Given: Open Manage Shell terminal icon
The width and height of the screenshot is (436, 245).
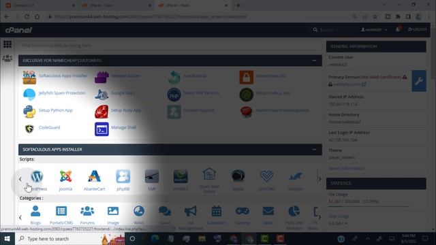Looking at the screenshot, I should point(102,129).
